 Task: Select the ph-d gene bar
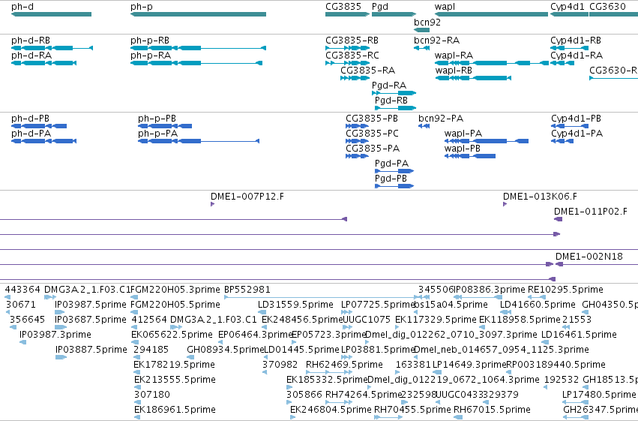point(51,14)
